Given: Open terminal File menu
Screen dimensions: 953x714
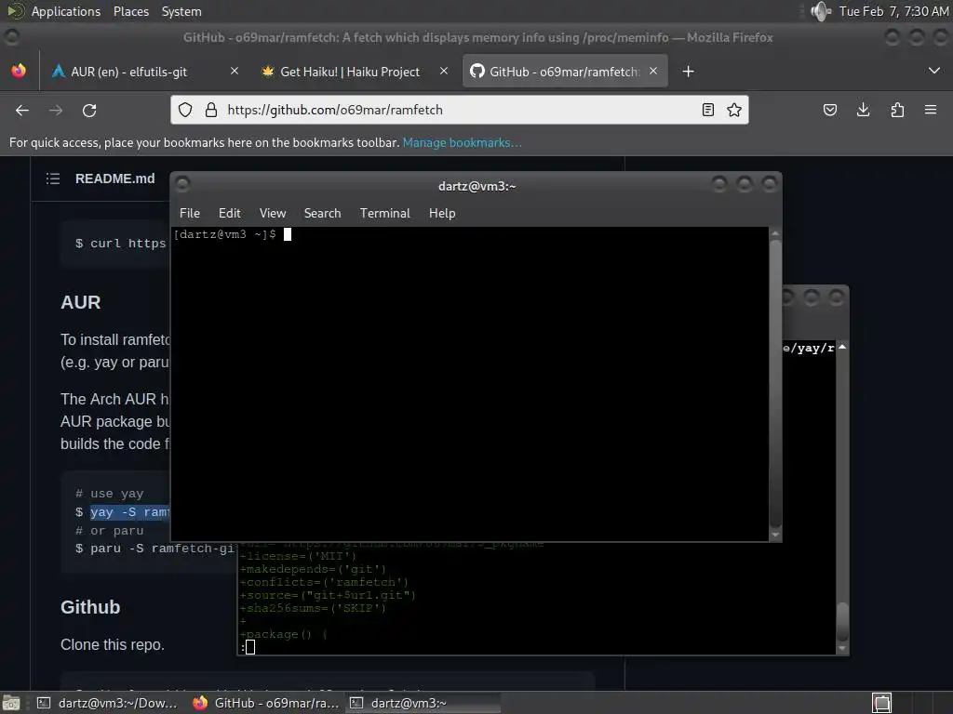Looking at the screenshot, I should tap(190, 213).
